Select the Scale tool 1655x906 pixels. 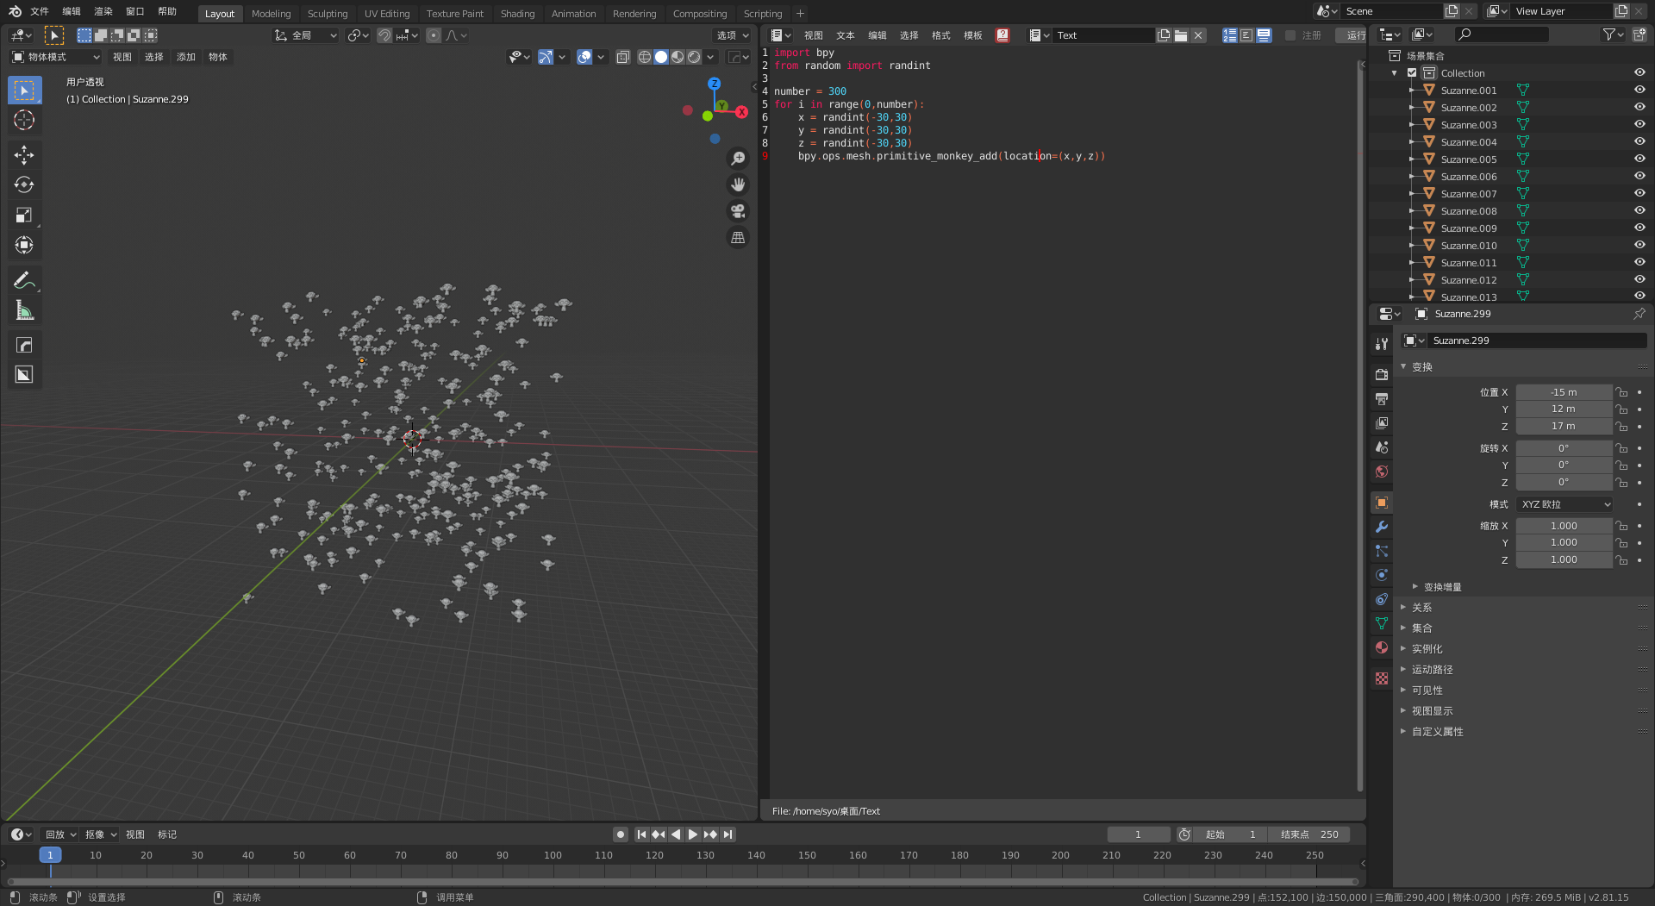(x=24, y=215)
